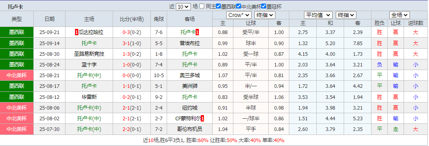Open the 终指 dropdown beside 平均值
The image size is (429, 146).
346,15
